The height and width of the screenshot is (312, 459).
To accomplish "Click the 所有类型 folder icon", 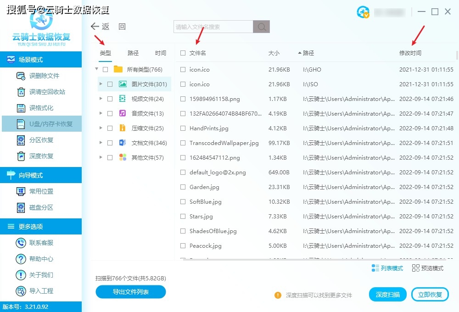I will pyautogui.click(x=118, y=69).
